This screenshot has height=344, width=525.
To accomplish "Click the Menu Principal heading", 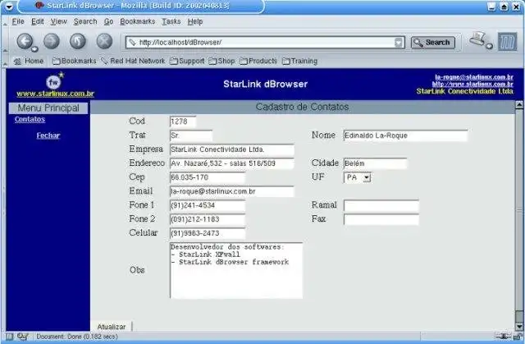I will pos(48,108).
